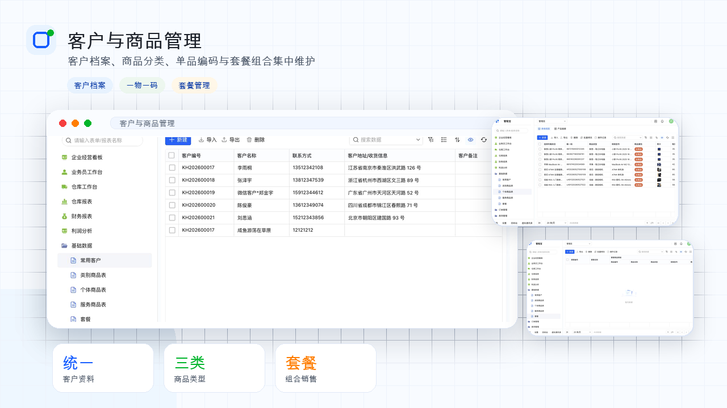Image resolution: width=727 pixels, height=408 pixels.
Task: Tick the checkbox for customer 刘思涵
Action: 172,218
